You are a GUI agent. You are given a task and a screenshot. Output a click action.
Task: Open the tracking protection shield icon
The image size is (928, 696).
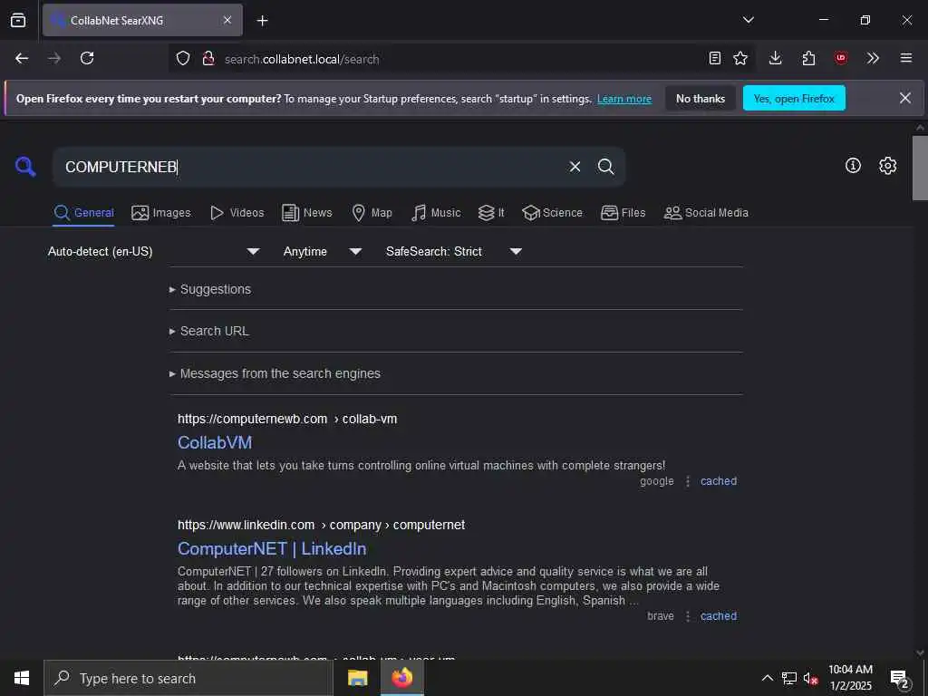click(183, 59)
